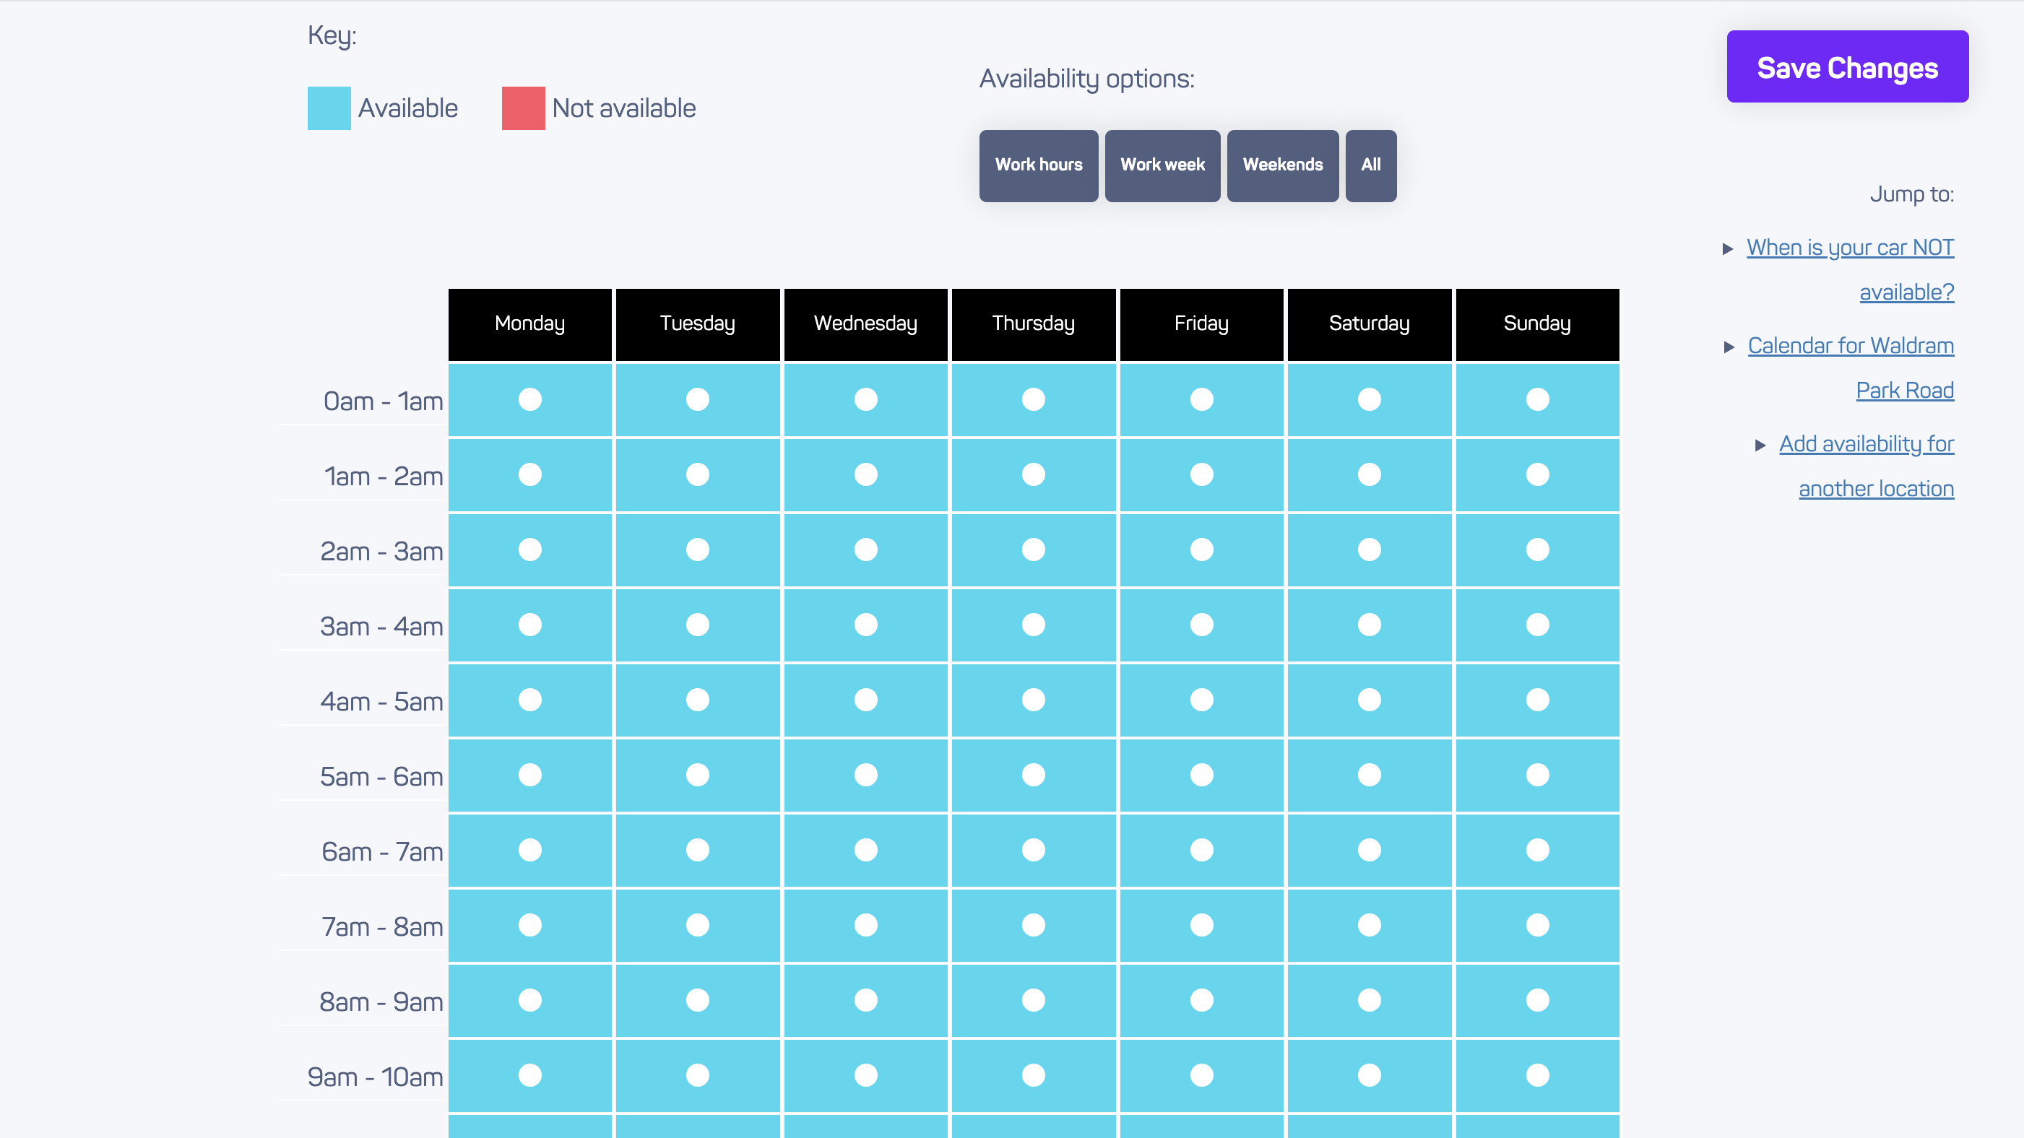Viewport: 2024px width, 1138px height.
Task: Click the red Not available key swatch
Action: 523,108
